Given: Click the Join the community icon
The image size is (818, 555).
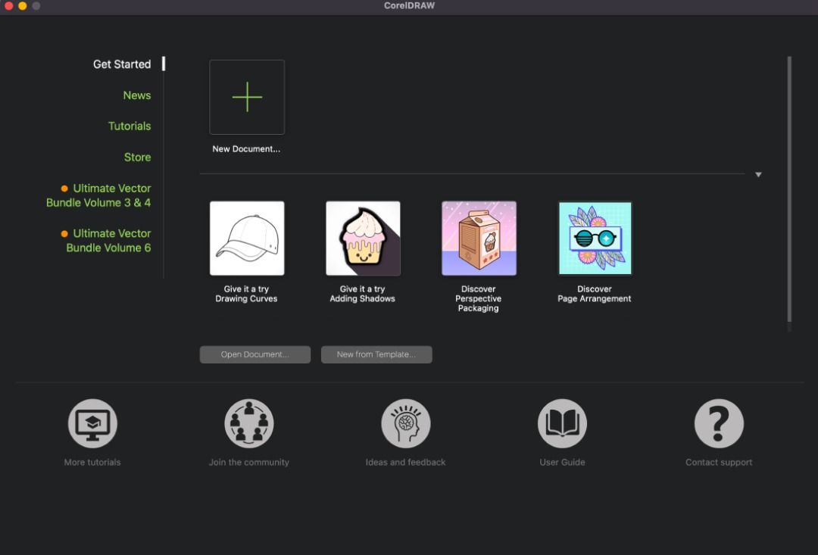Looking at the screenshot, I should point(249,424).
